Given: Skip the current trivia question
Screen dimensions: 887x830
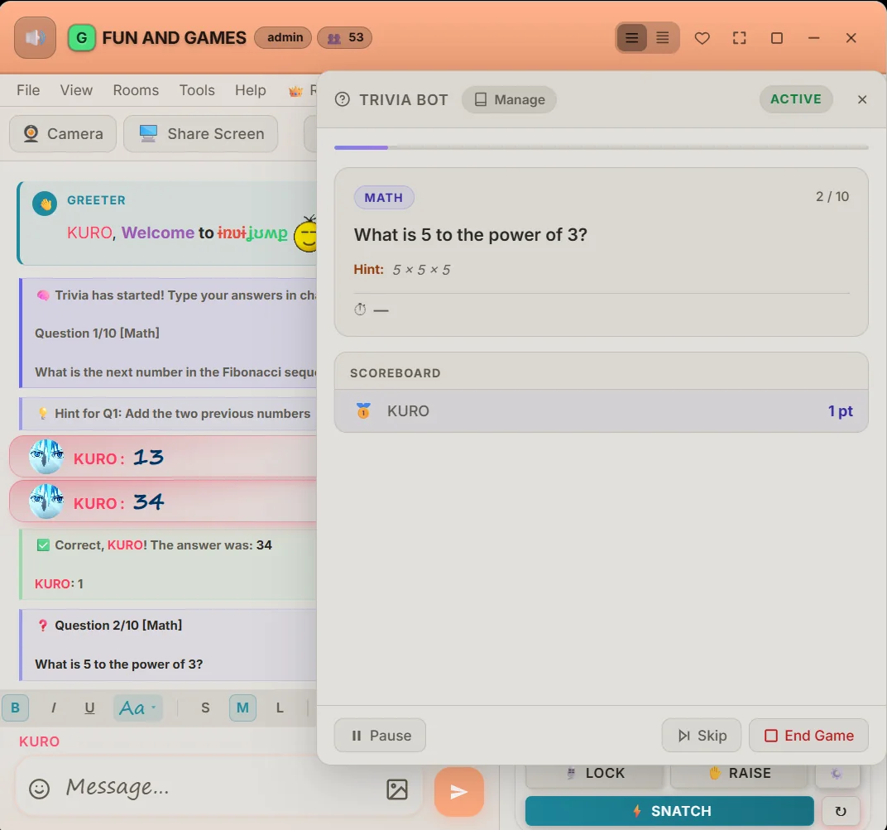Looking at the screenshot, I should (702, 735).
